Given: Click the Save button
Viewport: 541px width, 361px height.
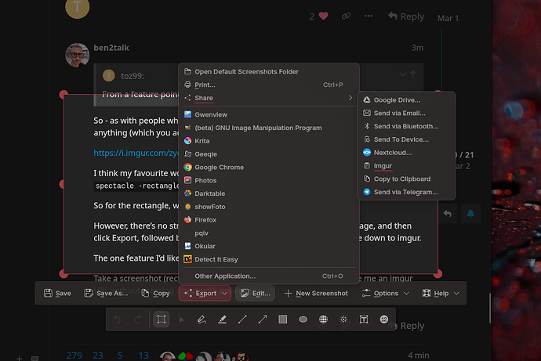Looking at the screenshot, I should (x=57, y=293).
